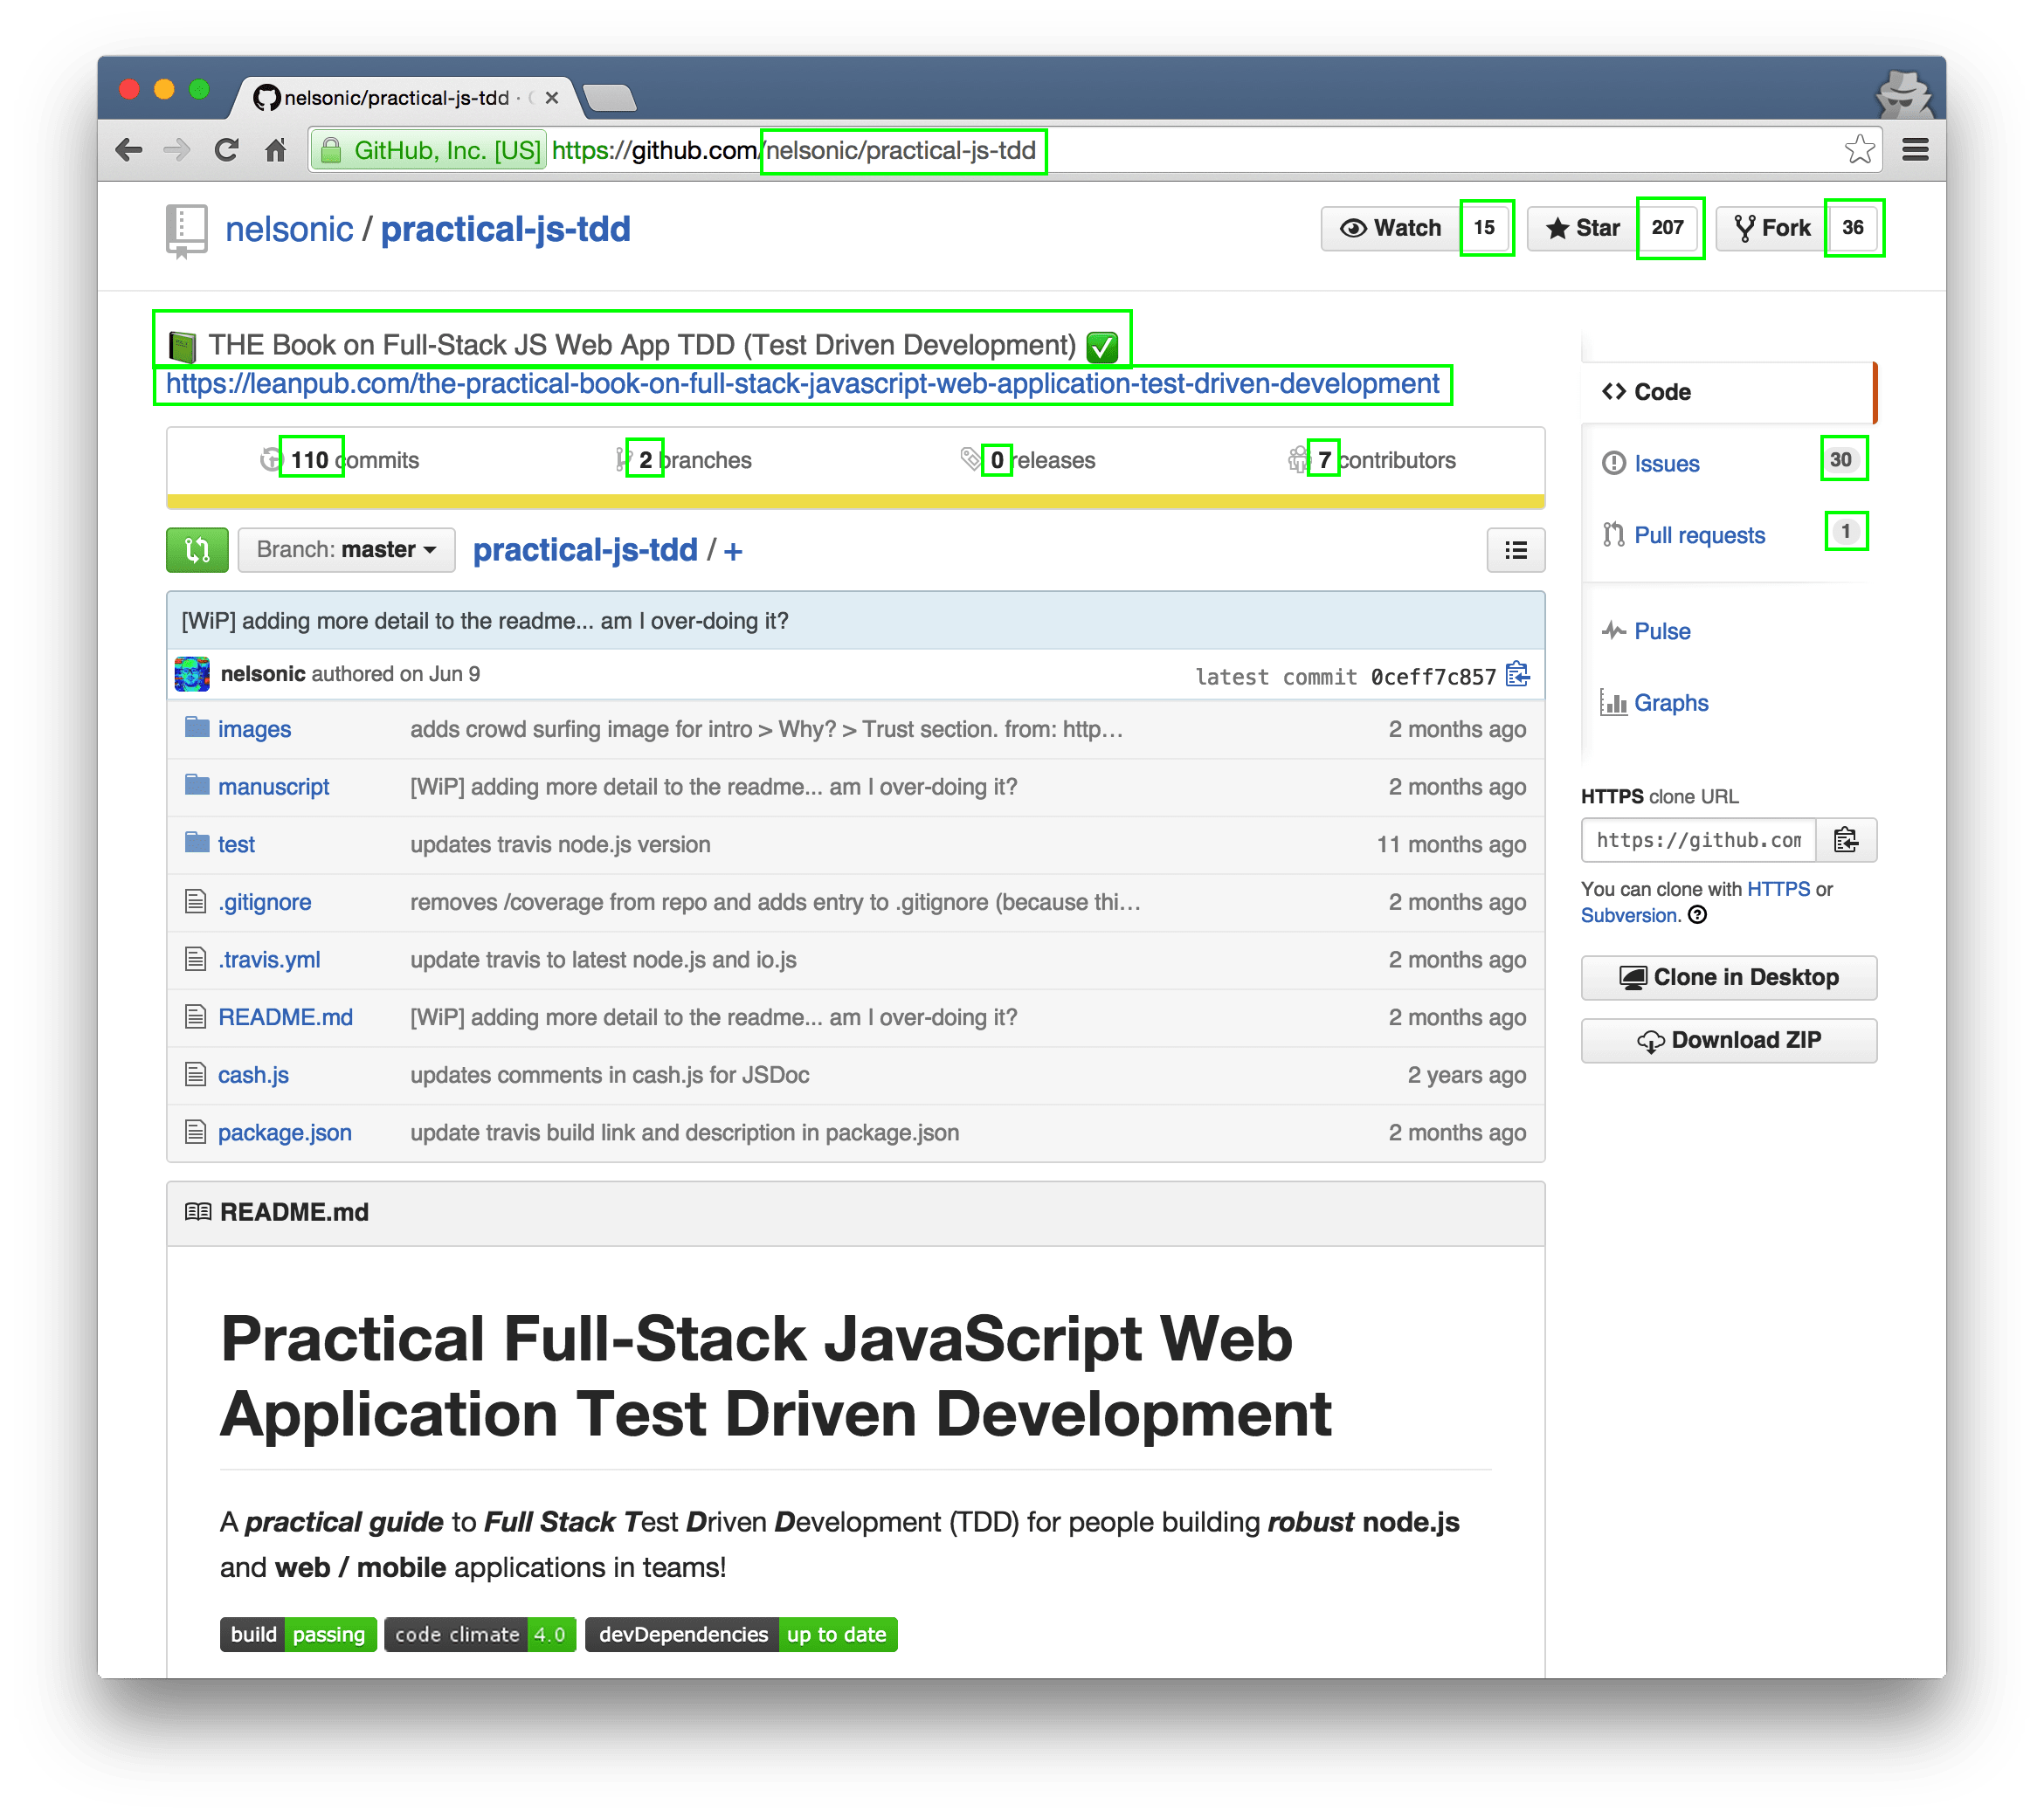This screenshot has height=1818, width=2044.
Task: Open the Pulse tab
Action: tap(1662, 631)
